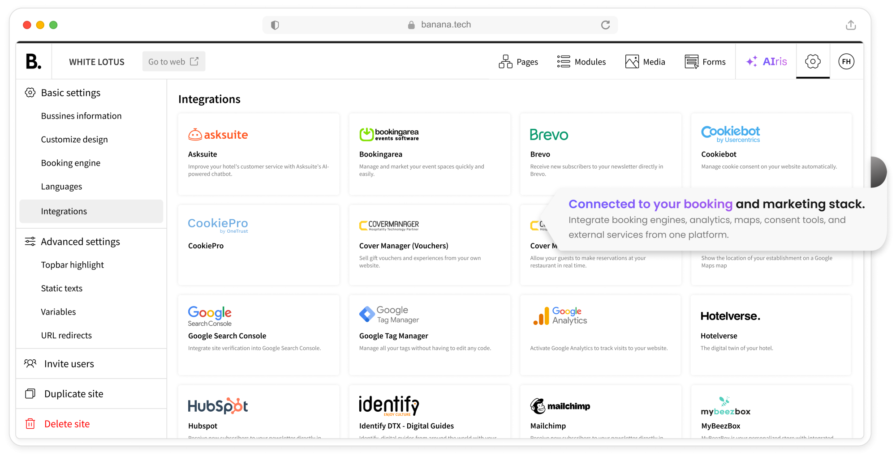Click the Google Analytics logo
896x456 pixels.
point(560,315)
